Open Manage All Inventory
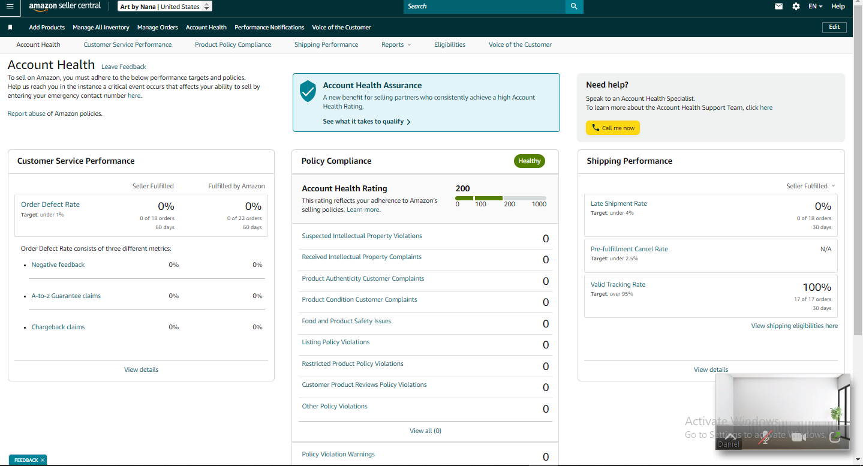Screen dimensions: 863x466 [101, 28]
